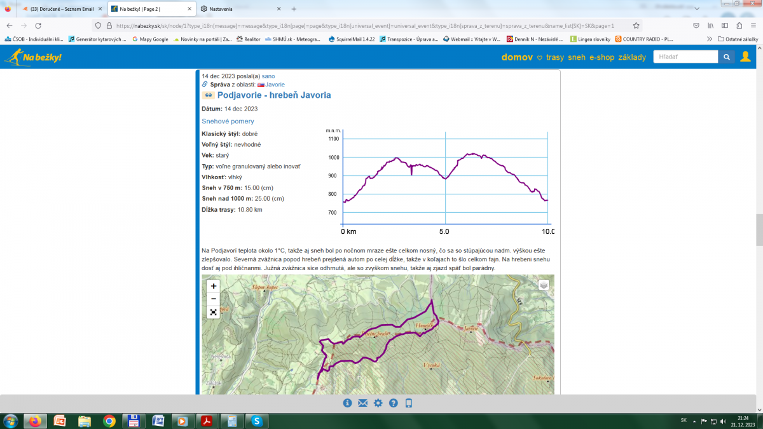Bookmark this page with the star icon
This screenshot has height=429, width=763.
[x=636, y=25]
